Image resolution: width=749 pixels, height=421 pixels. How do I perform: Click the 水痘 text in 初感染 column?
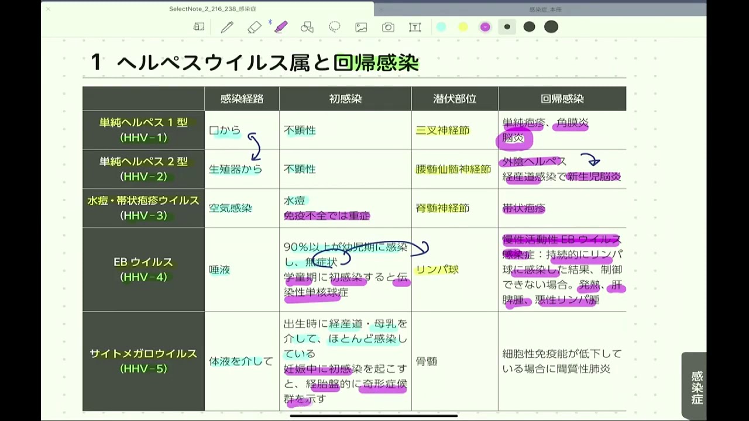[x=294, y=201]
